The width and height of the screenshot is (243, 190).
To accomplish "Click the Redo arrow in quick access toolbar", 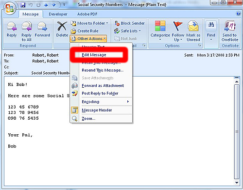I will (x=38, y=5).
